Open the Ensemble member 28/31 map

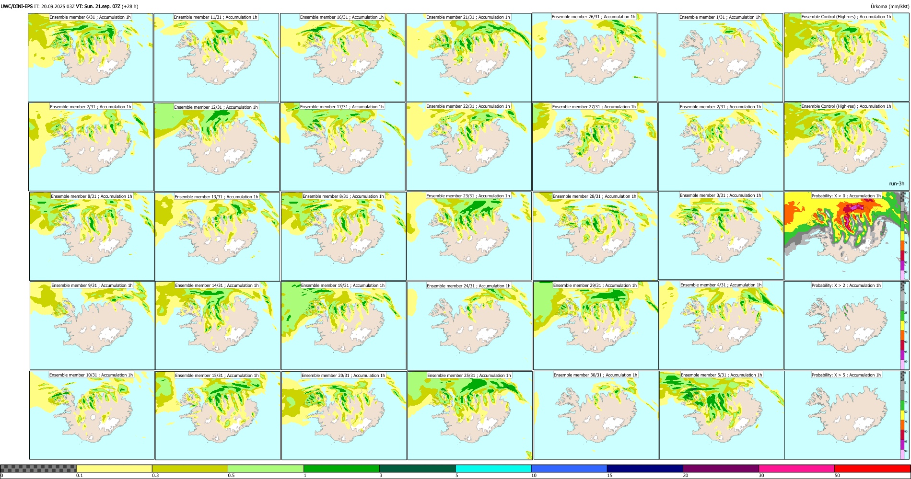(596, 236)
